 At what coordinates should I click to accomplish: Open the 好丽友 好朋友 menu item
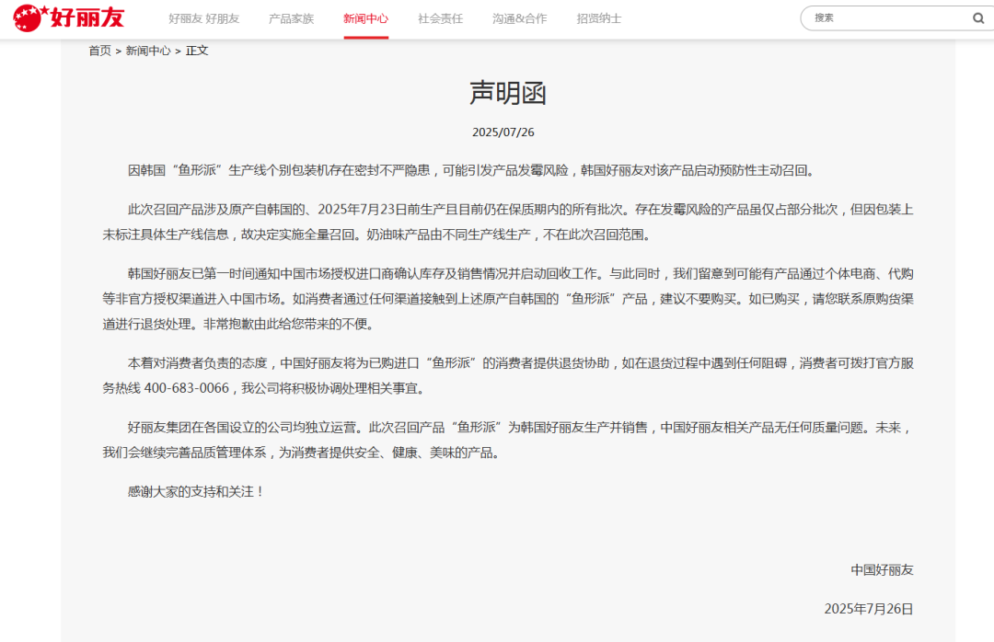pyautogui.click(x=202, y=17)
